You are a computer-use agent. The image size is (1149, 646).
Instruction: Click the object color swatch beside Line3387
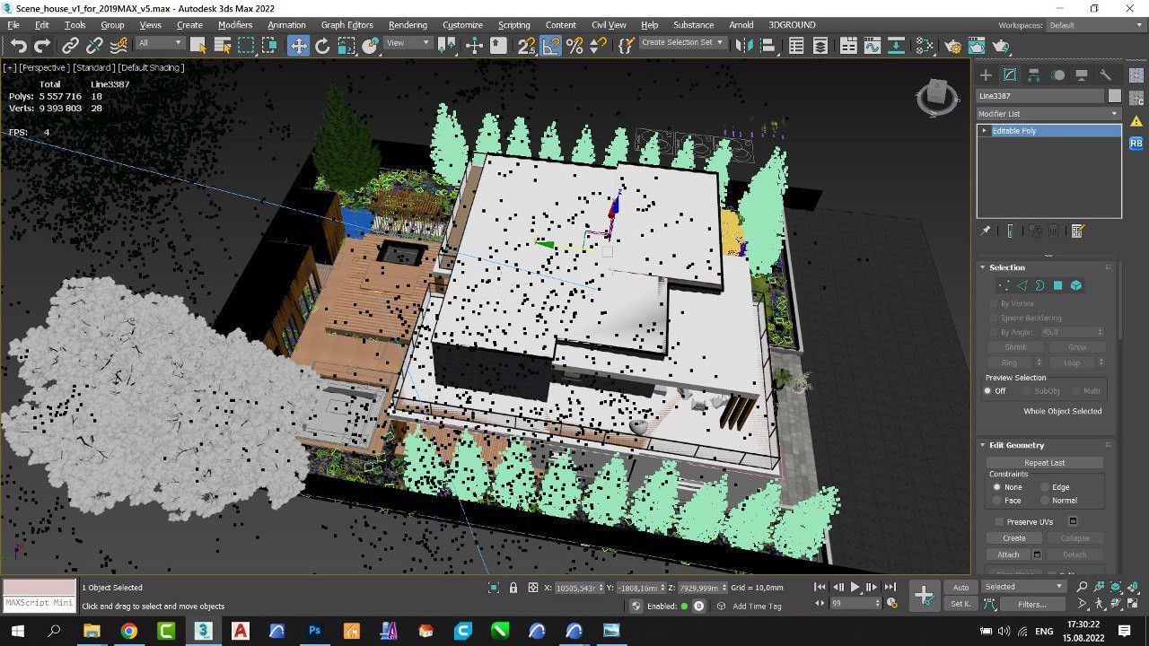1114,96
